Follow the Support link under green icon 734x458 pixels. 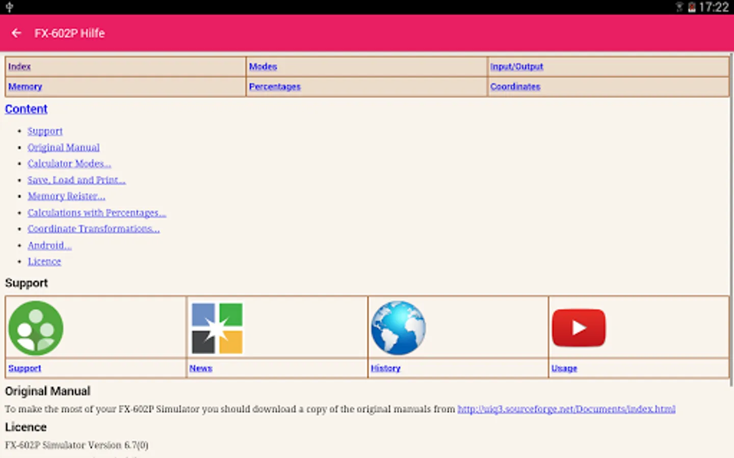(24, 368)
